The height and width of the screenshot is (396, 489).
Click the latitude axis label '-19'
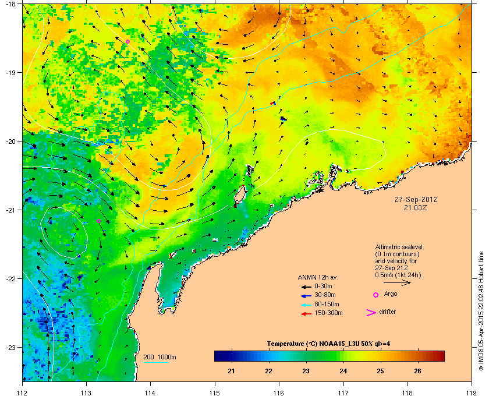tap(10, 72)
